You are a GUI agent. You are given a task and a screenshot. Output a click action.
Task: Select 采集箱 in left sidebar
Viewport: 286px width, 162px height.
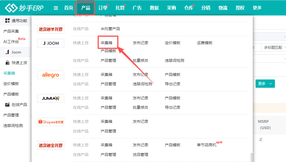coord(9,73)
